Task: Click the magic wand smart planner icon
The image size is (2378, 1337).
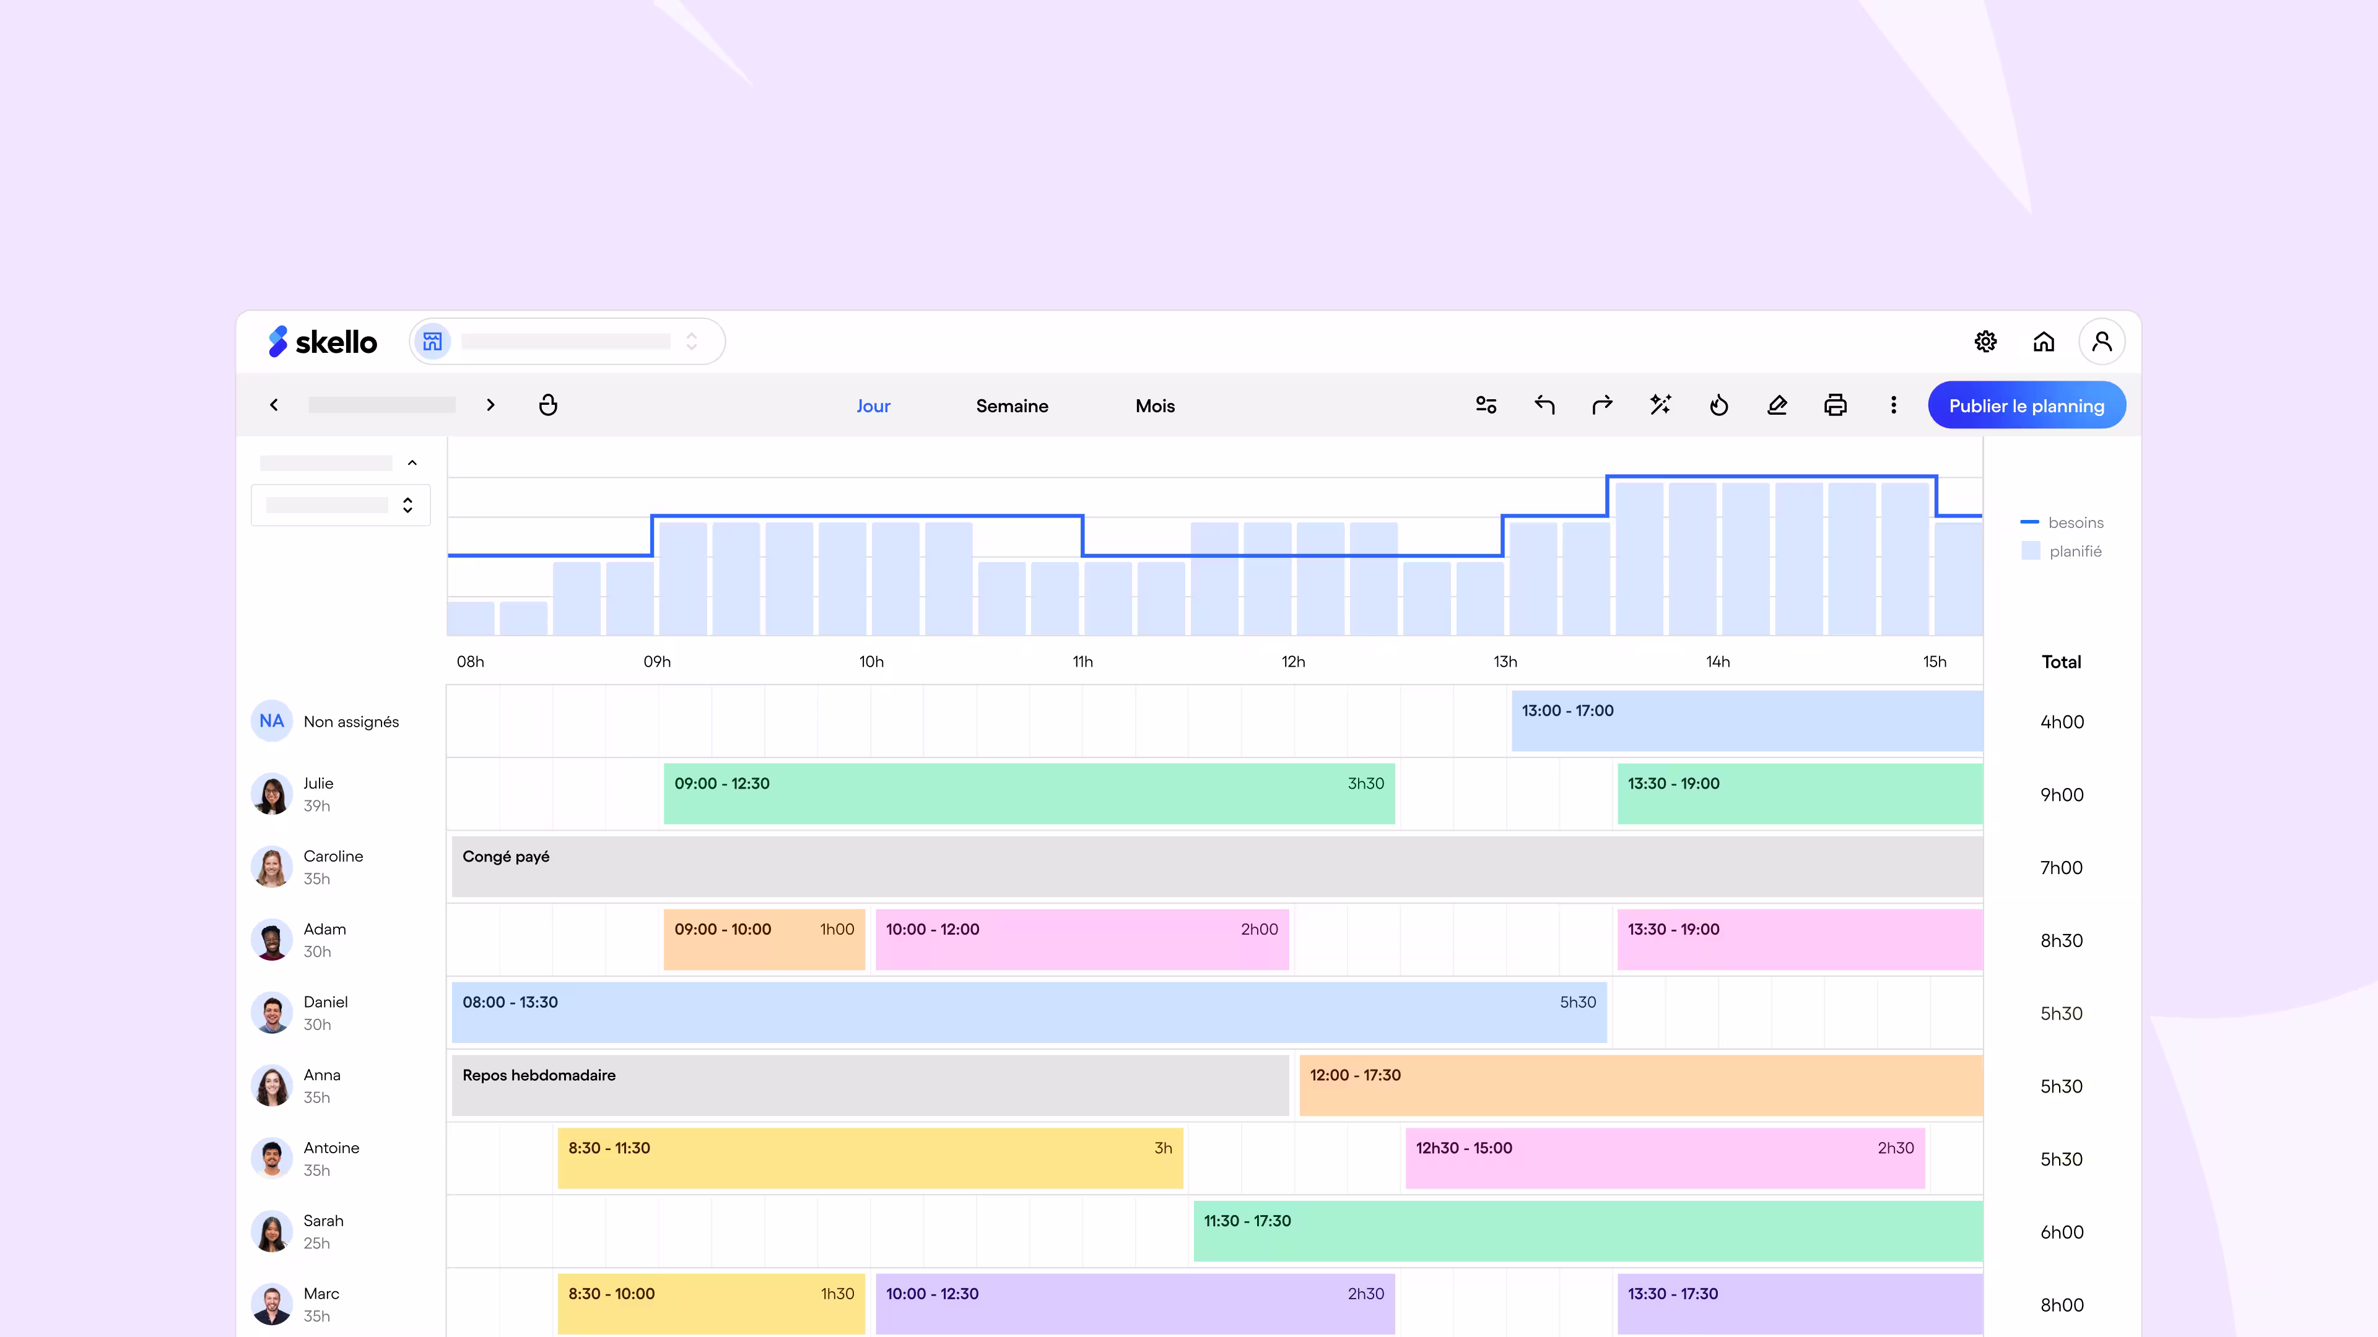Action: coord(1661,405)
